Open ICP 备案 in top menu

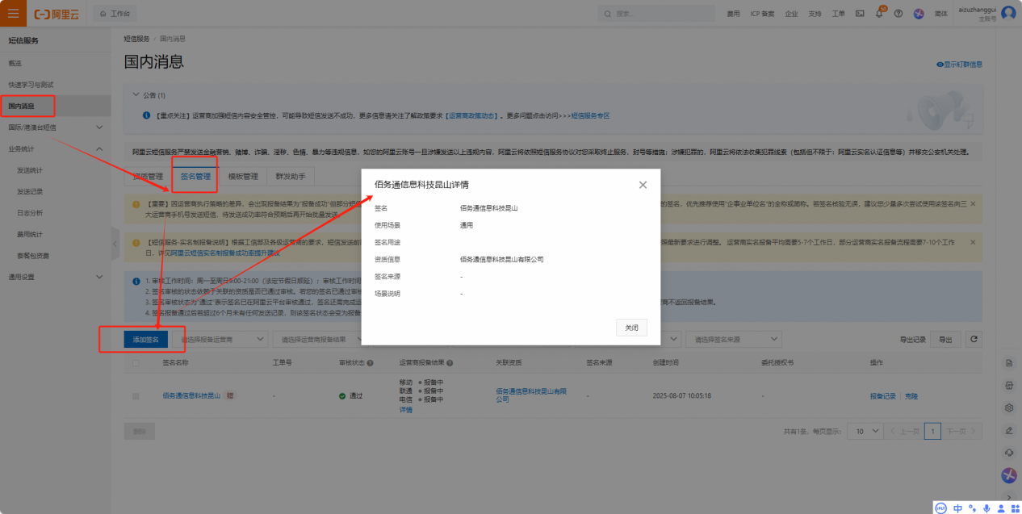pos(762,14)
